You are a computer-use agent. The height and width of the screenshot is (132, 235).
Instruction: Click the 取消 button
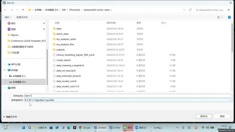(x=222, y=116)
